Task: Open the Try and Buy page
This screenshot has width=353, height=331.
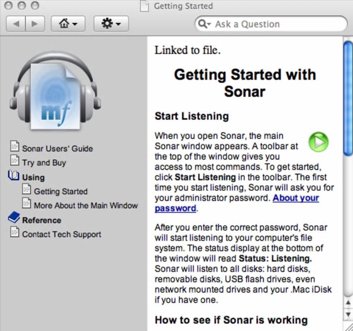Action: (x=44, y=163)
